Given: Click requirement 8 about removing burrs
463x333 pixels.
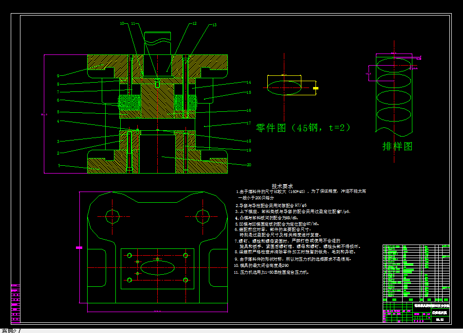Looking at the screenshot, I should tap(296, 252).
